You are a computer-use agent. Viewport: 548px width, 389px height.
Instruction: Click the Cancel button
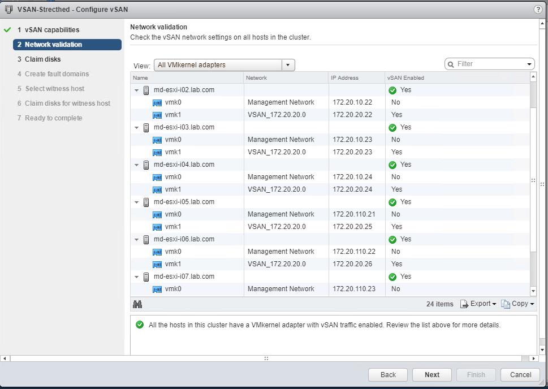(520, 375)
